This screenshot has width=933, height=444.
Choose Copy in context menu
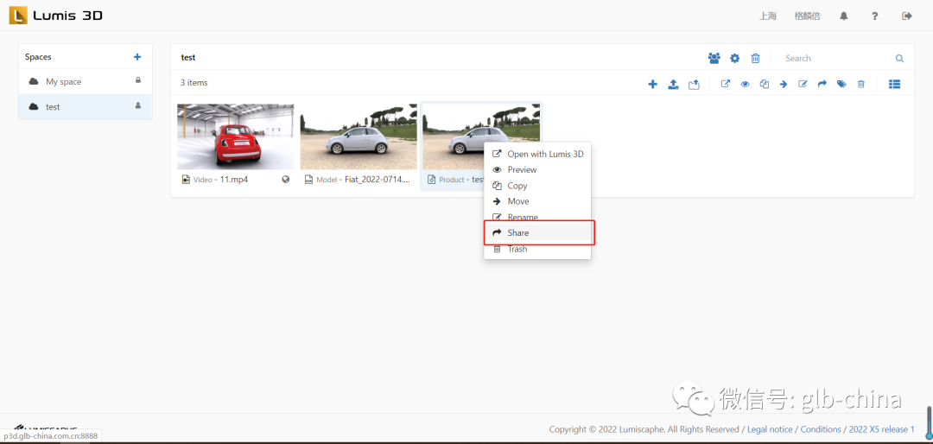point(537,186)
